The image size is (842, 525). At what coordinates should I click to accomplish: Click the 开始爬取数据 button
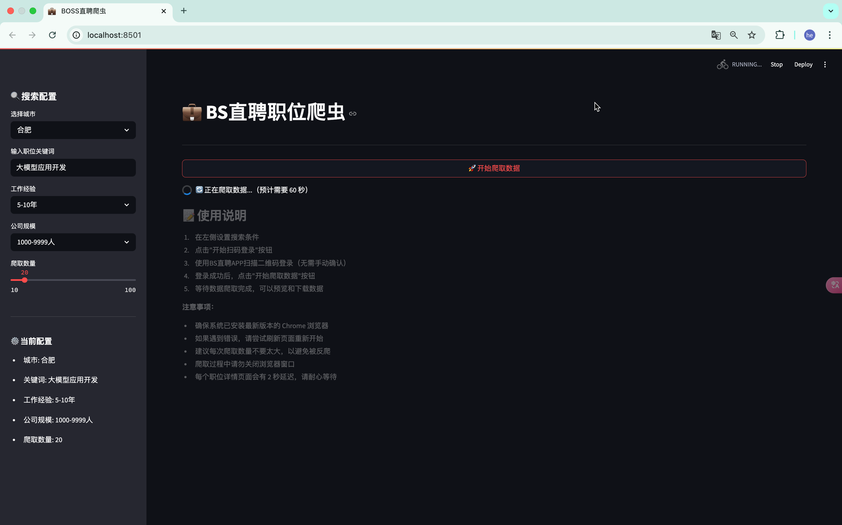(x=494, y=168)
